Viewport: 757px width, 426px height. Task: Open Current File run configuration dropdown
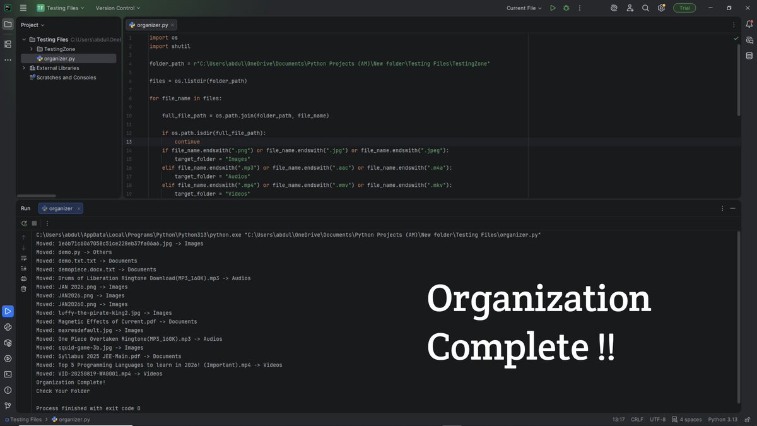pyautogui.click(x=524, y=8)
